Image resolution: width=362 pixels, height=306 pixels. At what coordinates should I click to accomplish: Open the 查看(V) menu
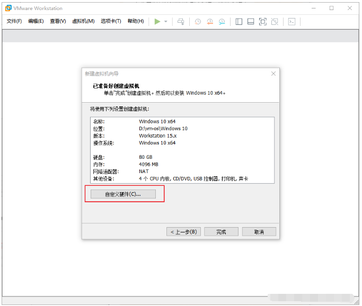click(x=58, y=21)
